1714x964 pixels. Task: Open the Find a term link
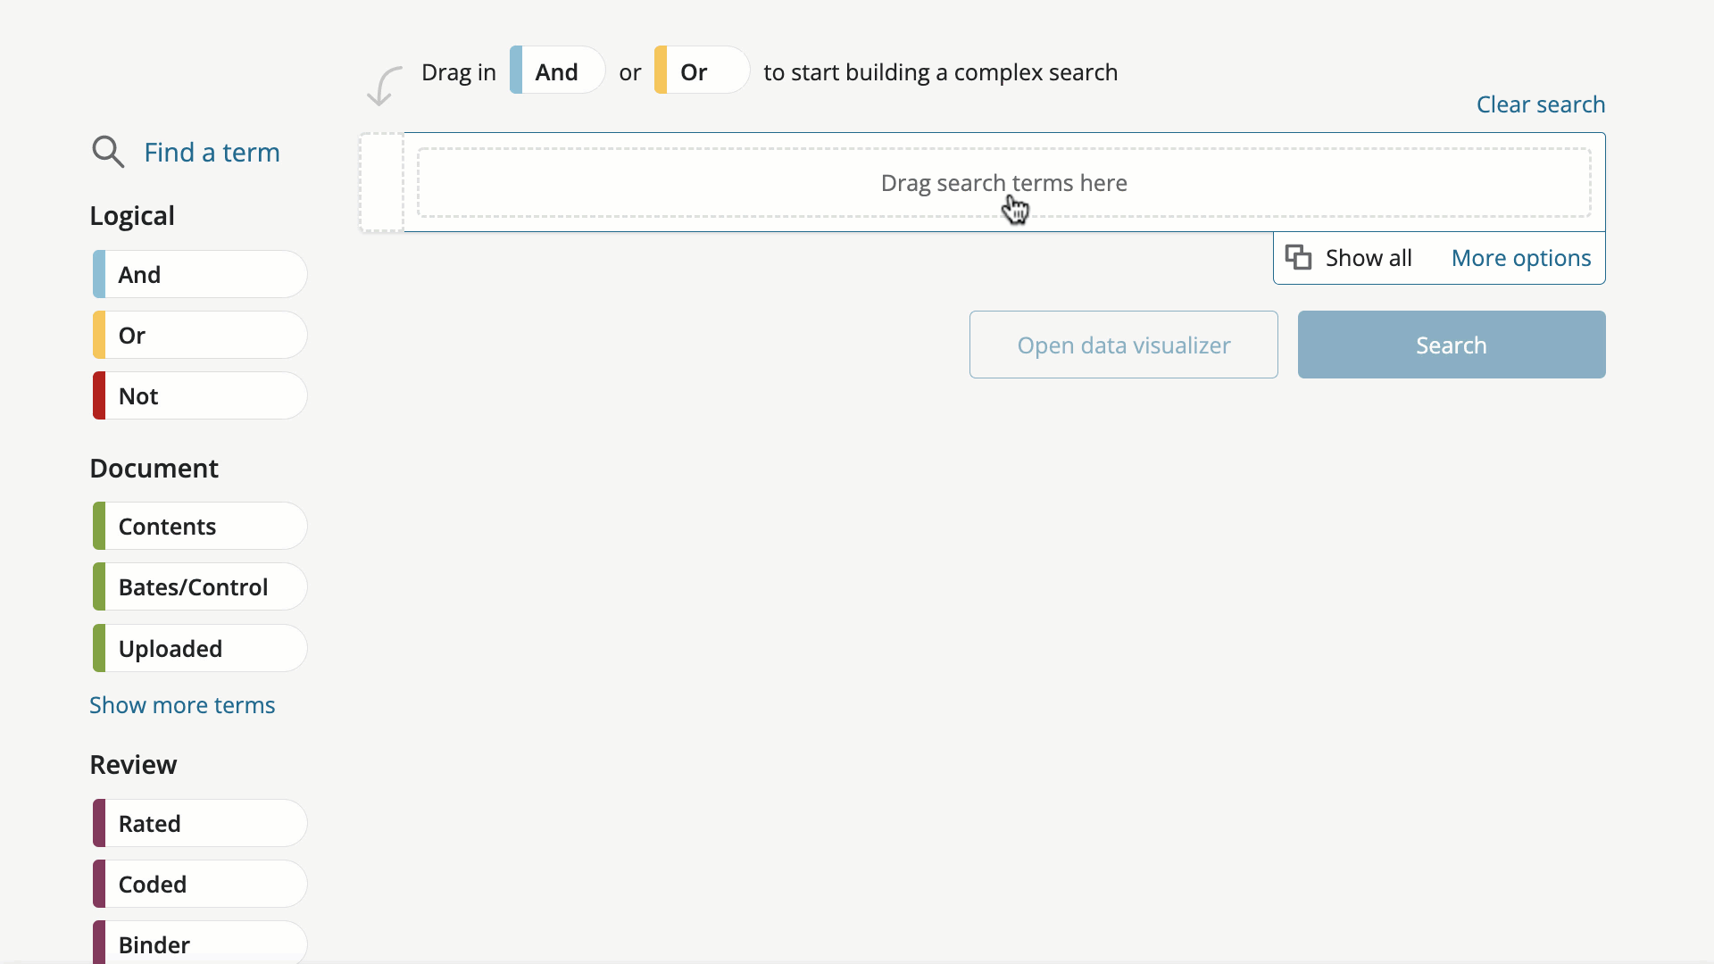(212, 153)
